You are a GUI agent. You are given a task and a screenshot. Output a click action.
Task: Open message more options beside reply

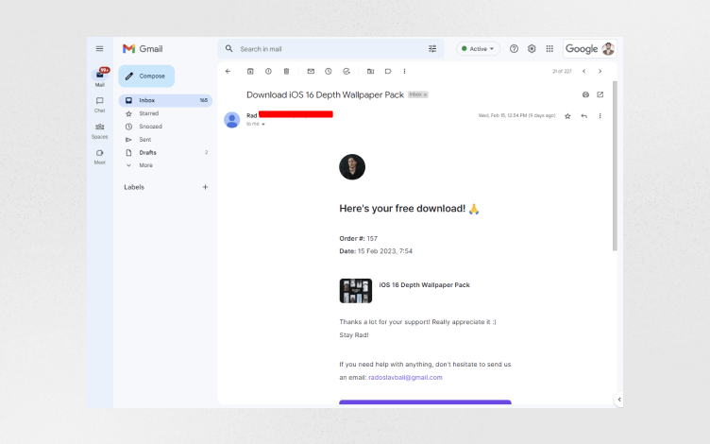pos(600,116)
